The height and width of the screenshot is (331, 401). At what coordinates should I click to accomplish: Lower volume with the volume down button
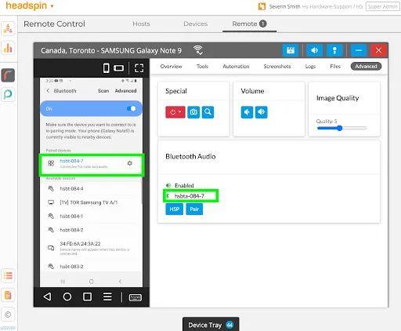coord(247,112)
